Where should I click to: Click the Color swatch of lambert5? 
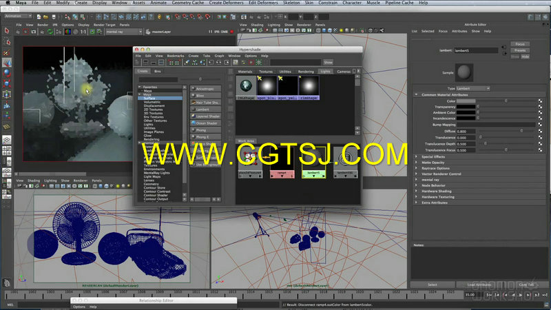[x=466, y=101]
